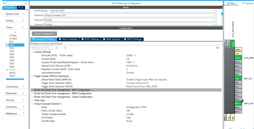This screenshot has width=254, height=129.
Task: Collapse Output Compare Channel 1 group
Action: pyautogui.click(x=32, y=104)
